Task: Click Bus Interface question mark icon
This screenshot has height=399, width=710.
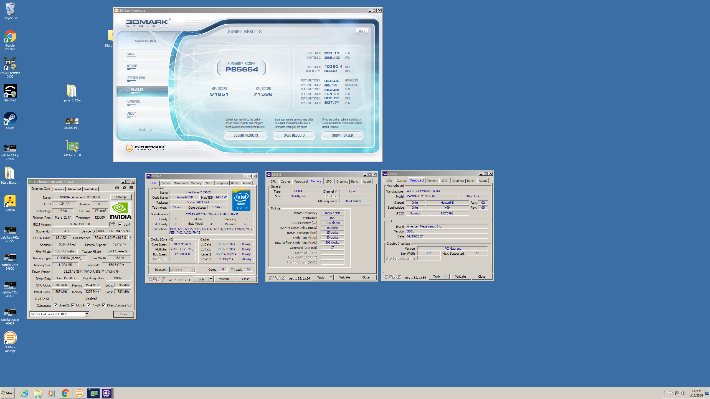Action: pyautogui.click(x=130, y=238)
